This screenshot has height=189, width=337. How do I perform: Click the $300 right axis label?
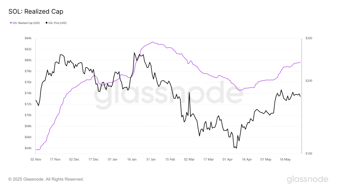[309, 38]
